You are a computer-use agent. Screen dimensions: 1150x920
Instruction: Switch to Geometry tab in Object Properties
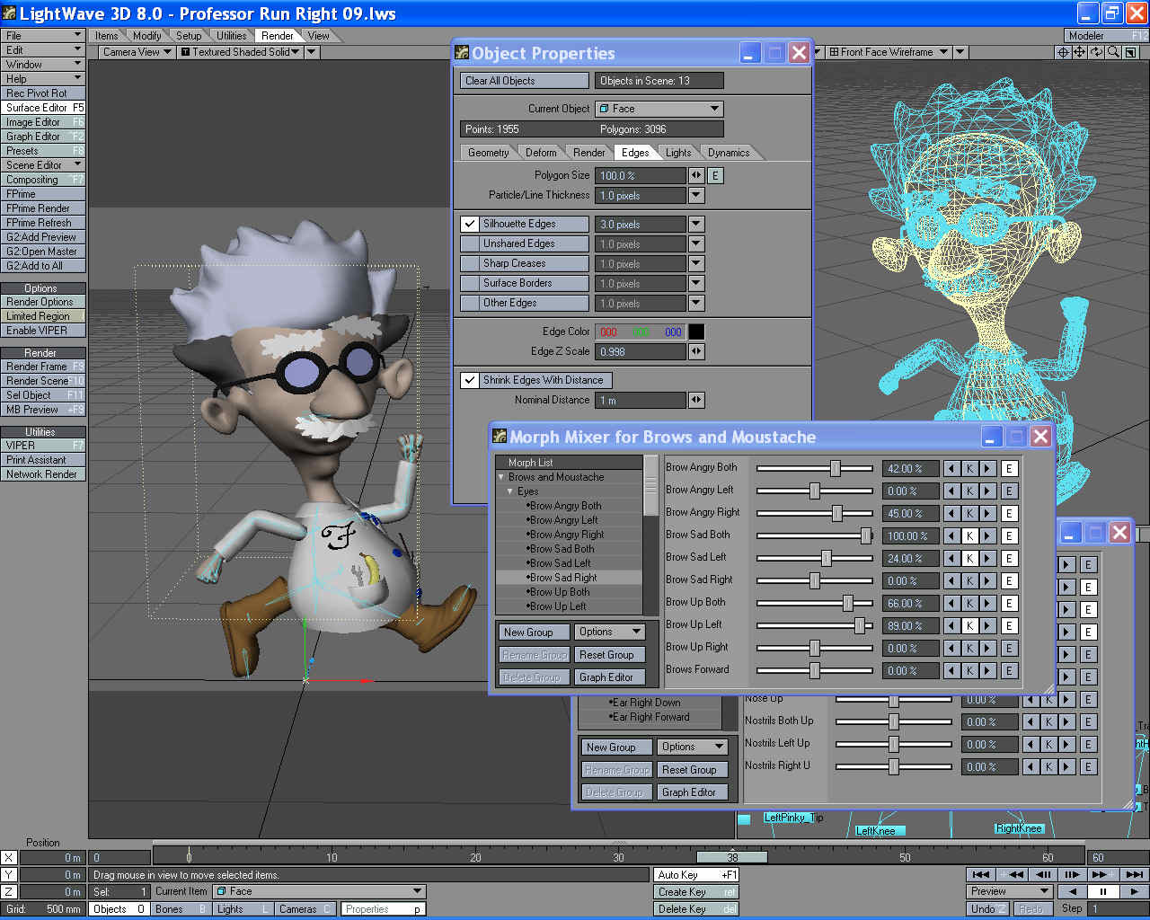pos(488,153)
